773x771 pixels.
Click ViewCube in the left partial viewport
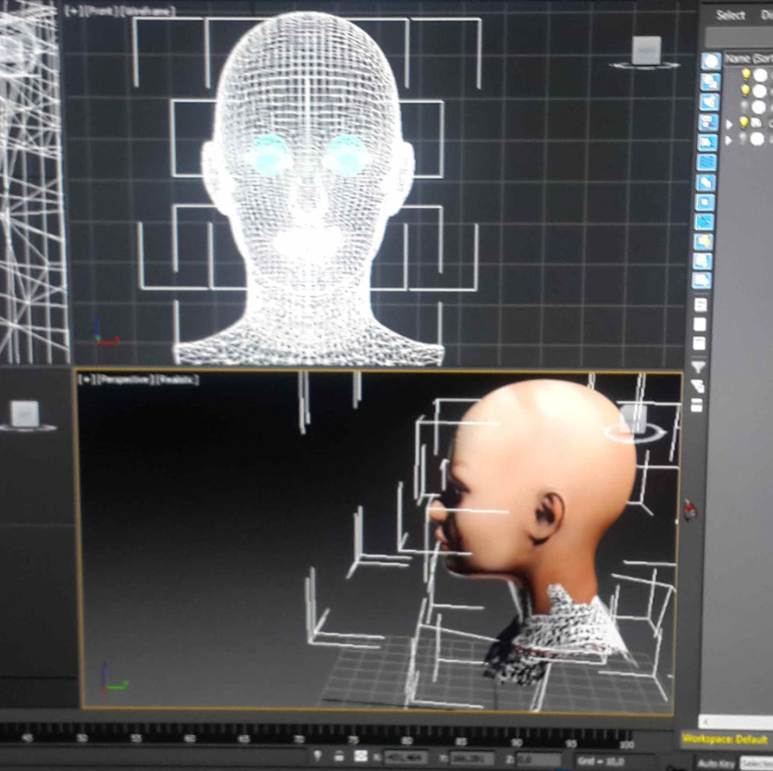pos(25,413)
